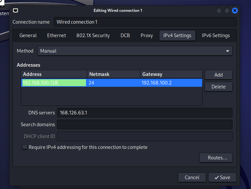251x189 pixels.
Task: Click the disabled DHCP client ID field
Action: coord(145,136)
